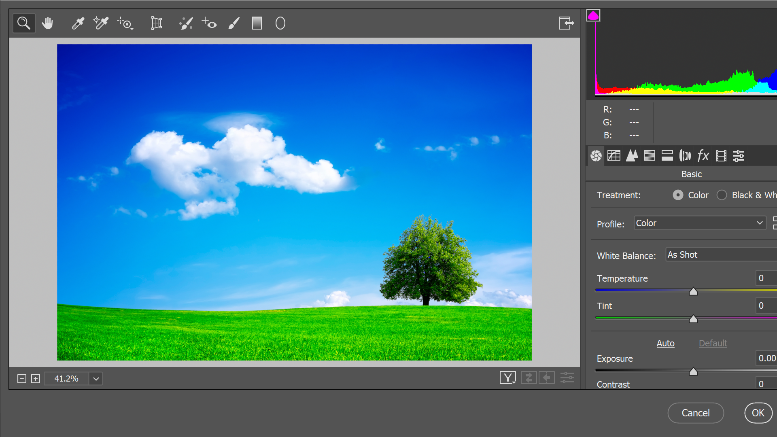Click the Default reset button
The height and width of the screenshot is (437, 777).
pos(713,343)
